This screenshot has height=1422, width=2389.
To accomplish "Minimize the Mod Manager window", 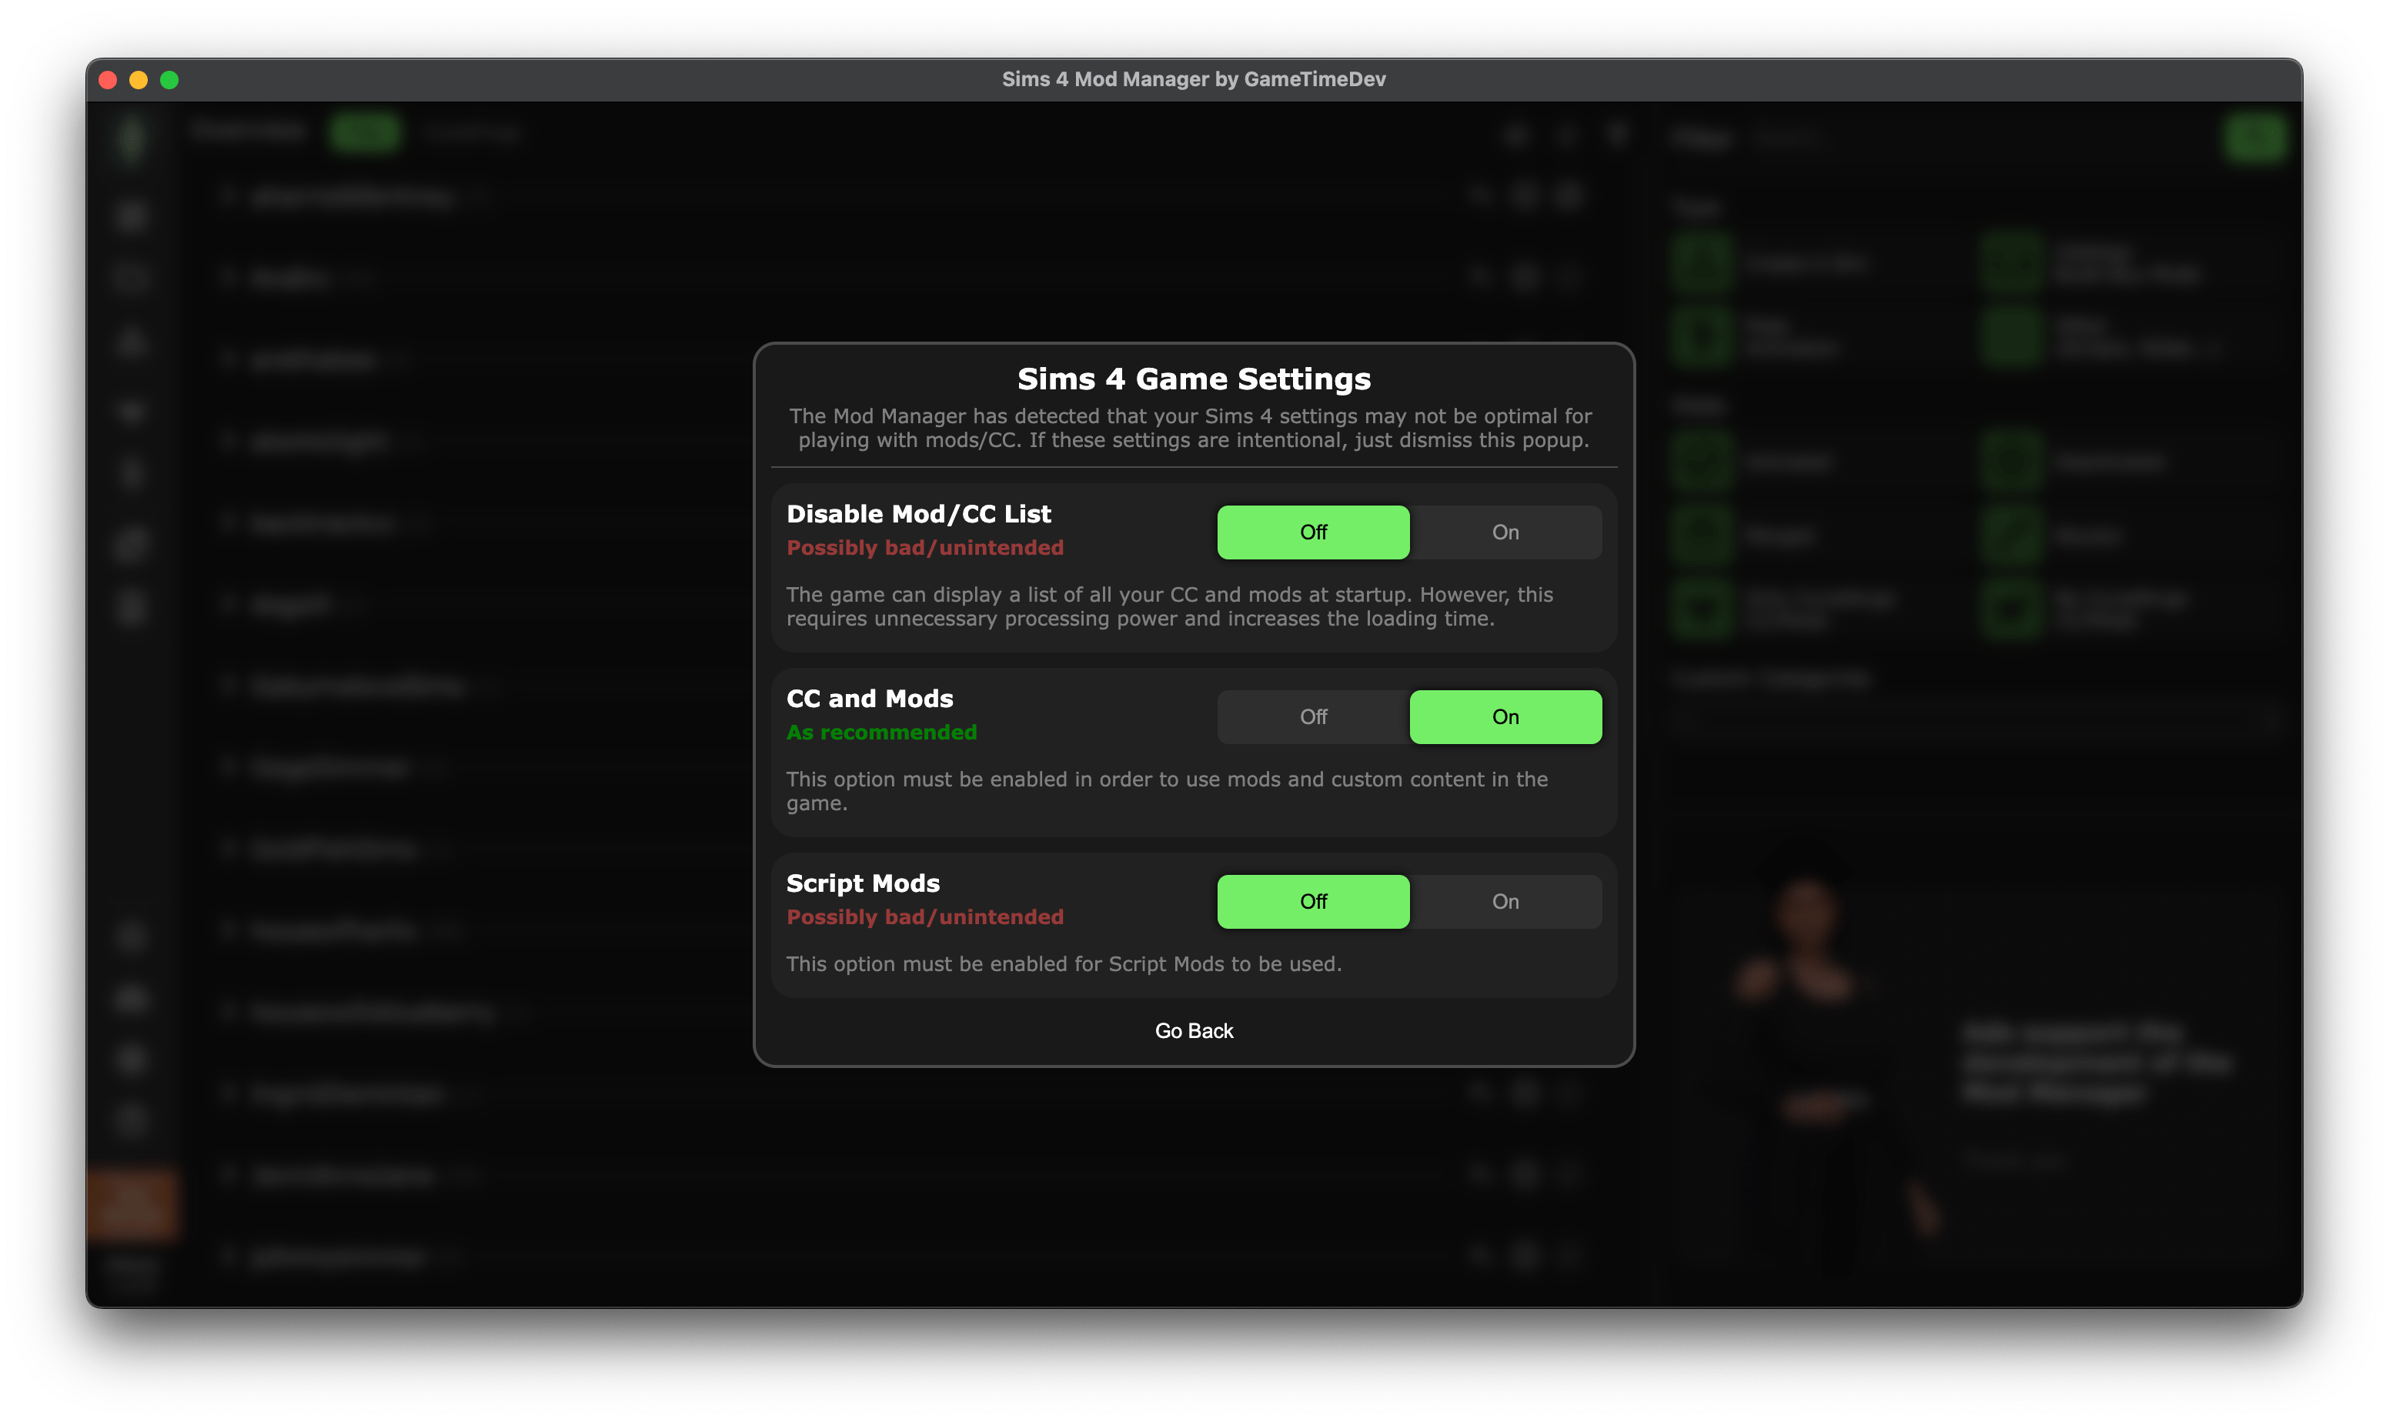I will 139,81.
